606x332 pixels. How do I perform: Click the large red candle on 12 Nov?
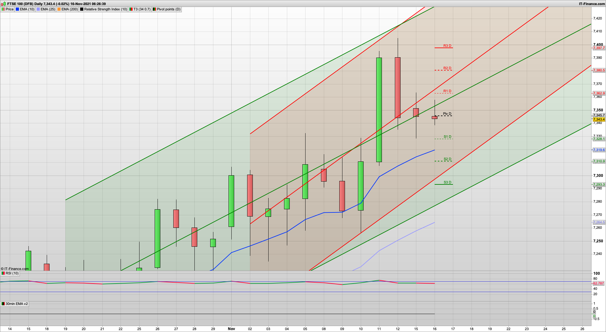tap(398, 87)
